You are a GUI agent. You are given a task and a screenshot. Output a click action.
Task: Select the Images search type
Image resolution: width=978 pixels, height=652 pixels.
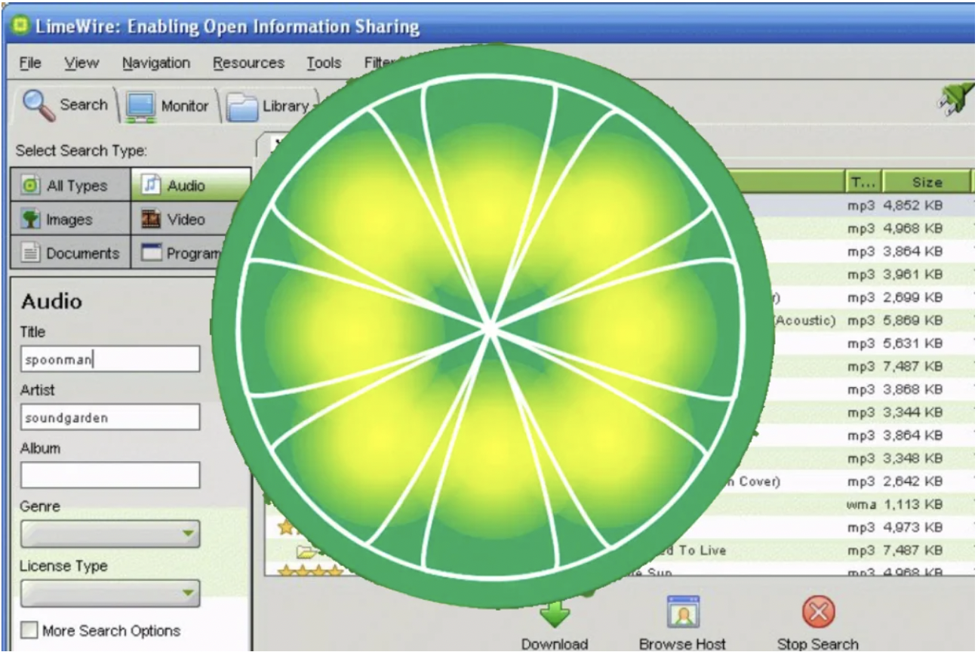70,220
